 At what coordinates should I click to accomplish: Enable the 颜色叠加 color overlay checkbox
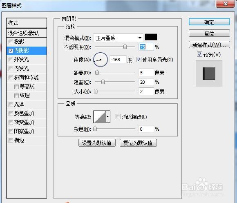pos(11,114)
